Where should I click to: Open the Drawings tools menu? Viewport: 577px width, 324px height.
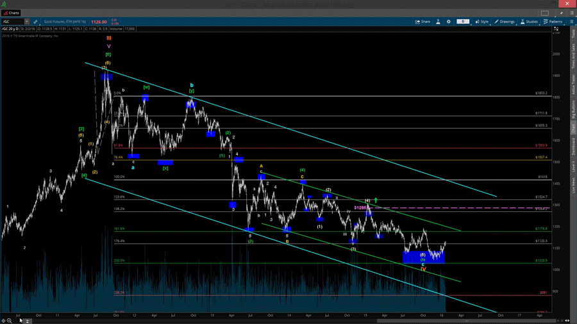click(505, 22)
